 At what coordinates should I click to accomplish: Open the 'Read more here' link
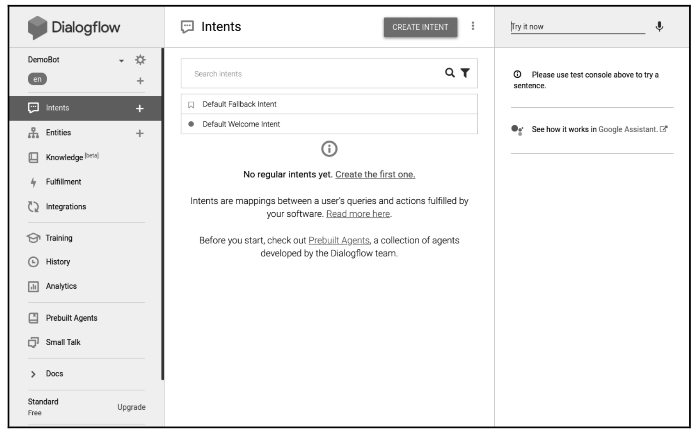tap(358, 214)
